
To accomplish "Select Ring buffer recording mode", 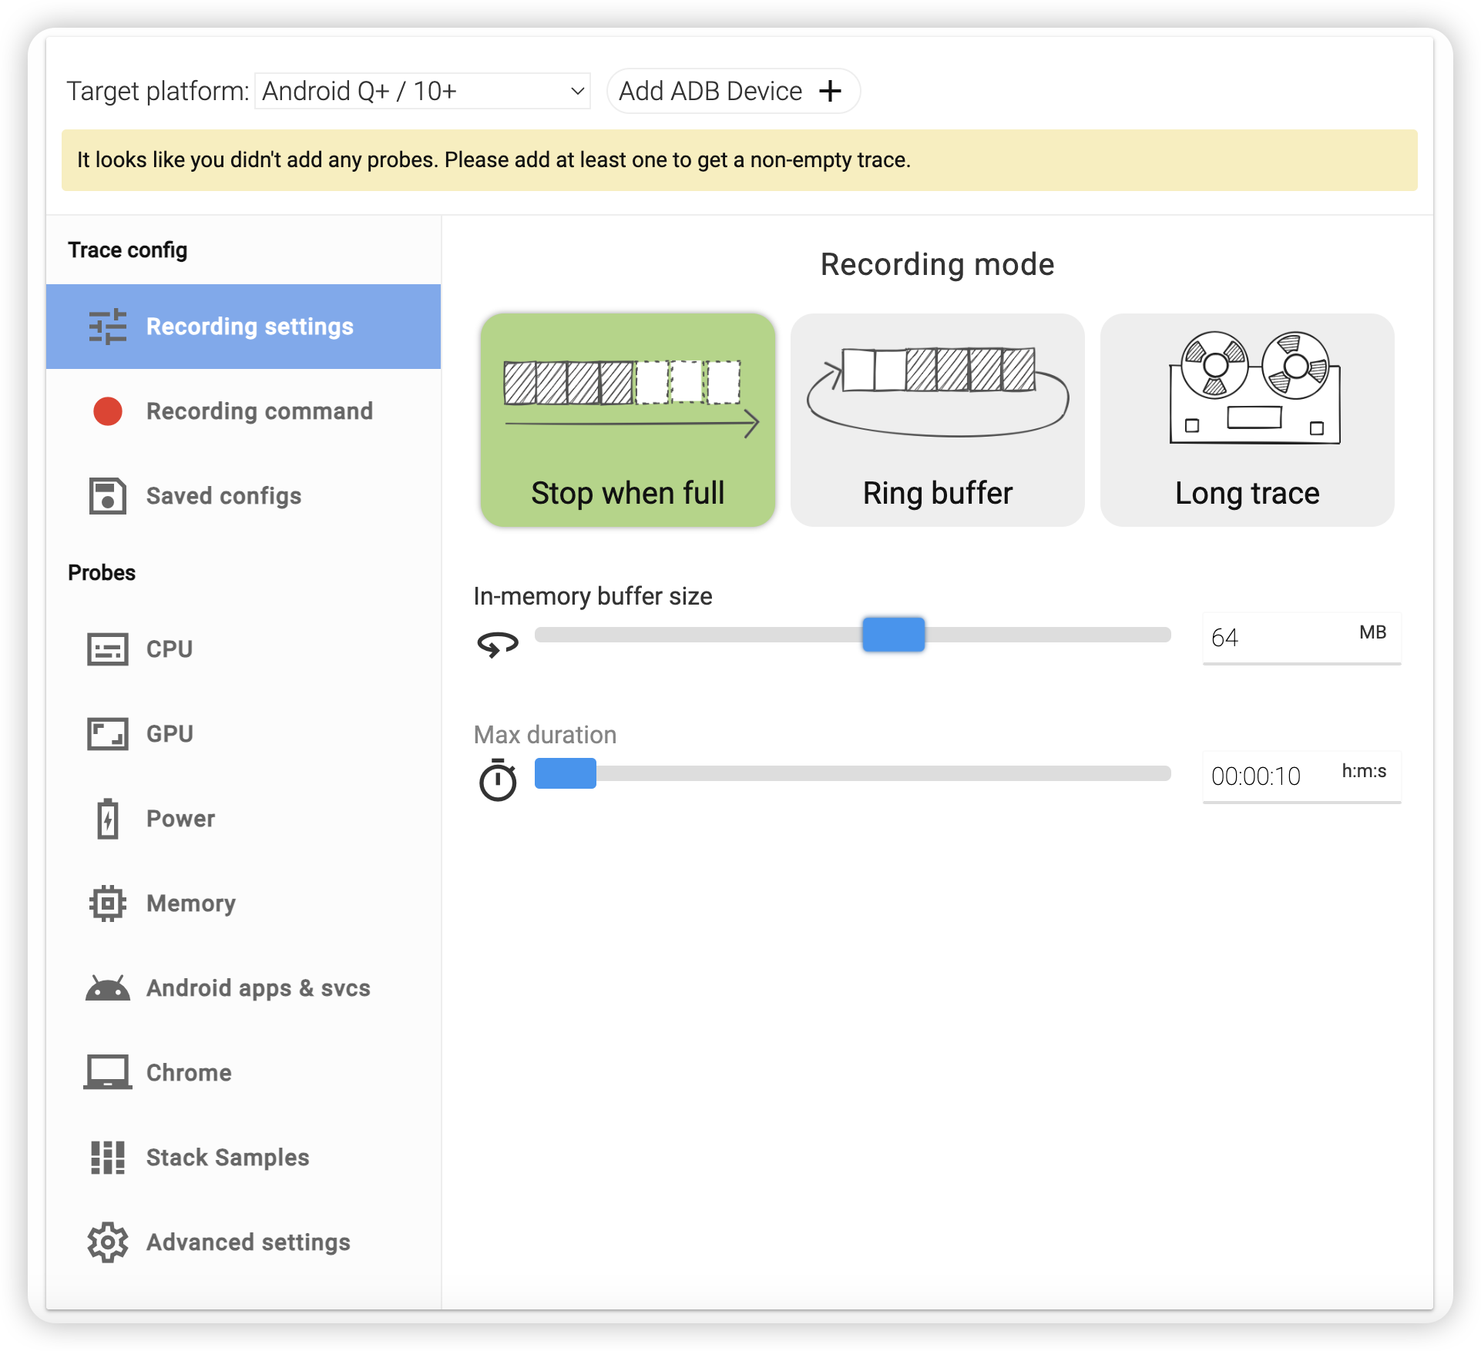I will (937, 420).
